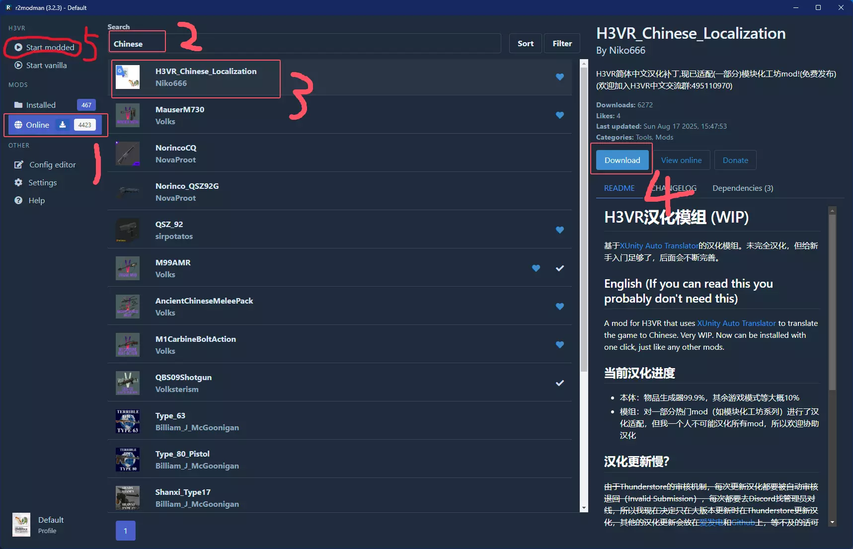The height and width of the screenshot is (549, 853).
Task: Click the Settings gear icon
Action: [x=18, y=182]
